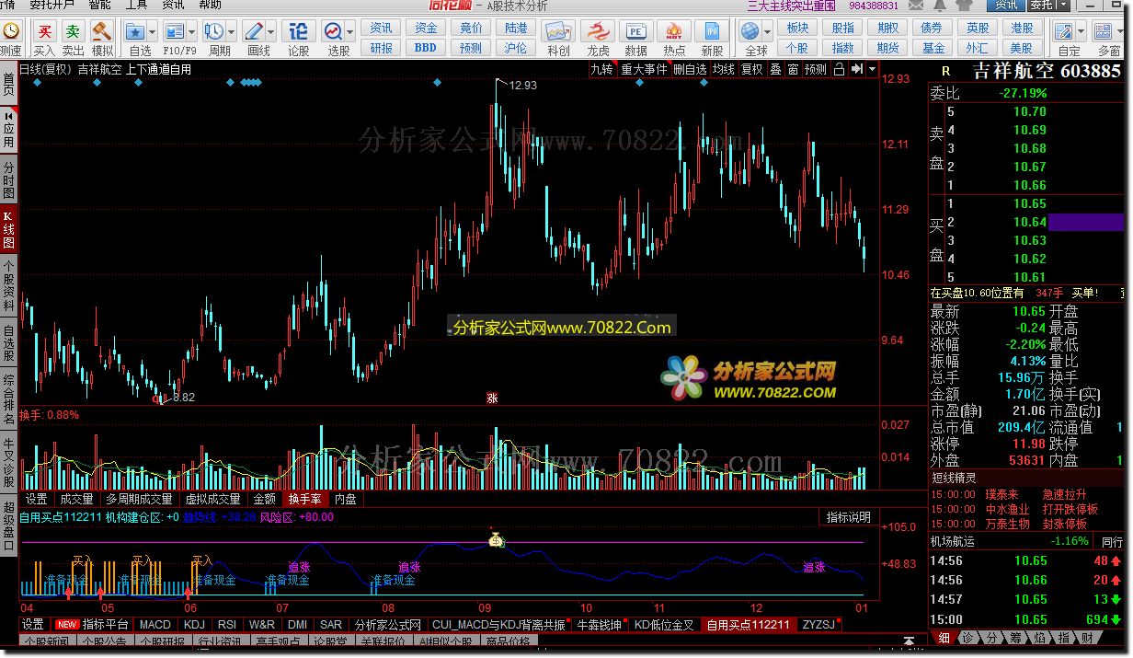Click the 同行 peers label
The width and height of the screenshot is (1133, 658).
[x=1112, y=541]
